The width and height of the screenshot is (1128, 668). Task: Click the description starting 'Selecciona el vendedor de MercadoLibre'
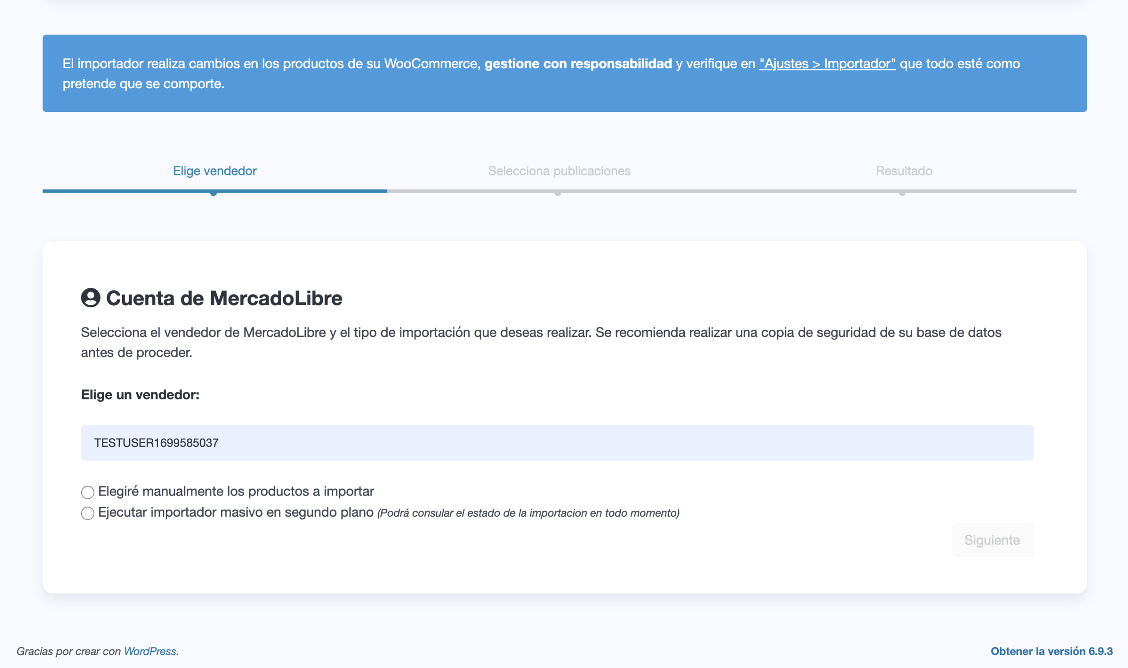(x=541, y=342)
